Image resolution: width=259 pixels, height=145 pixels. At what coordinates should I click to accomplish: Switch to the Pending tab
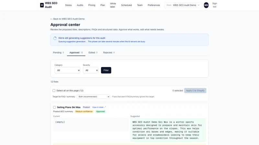pos(59,53)
